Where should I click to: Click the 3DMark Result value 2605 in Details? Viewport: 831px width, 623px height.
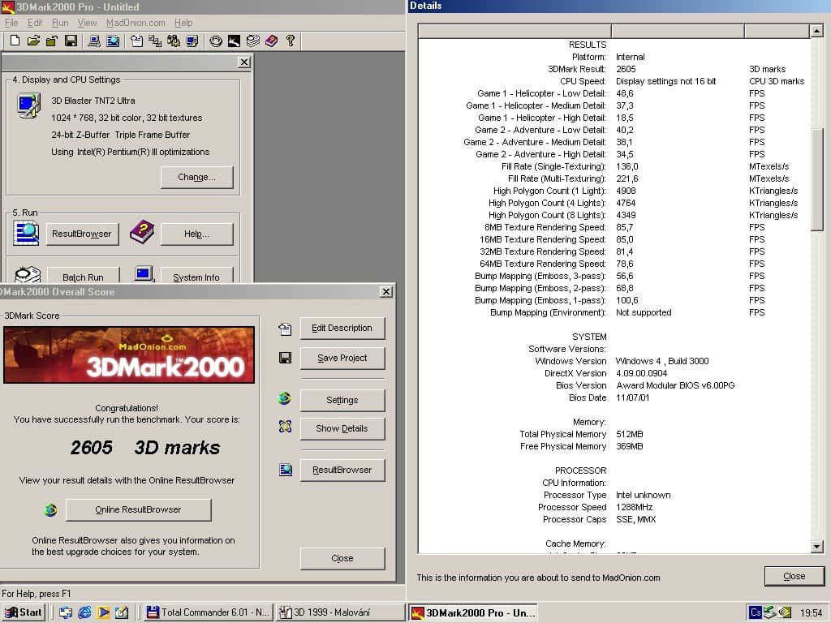(x=626, y=69)
